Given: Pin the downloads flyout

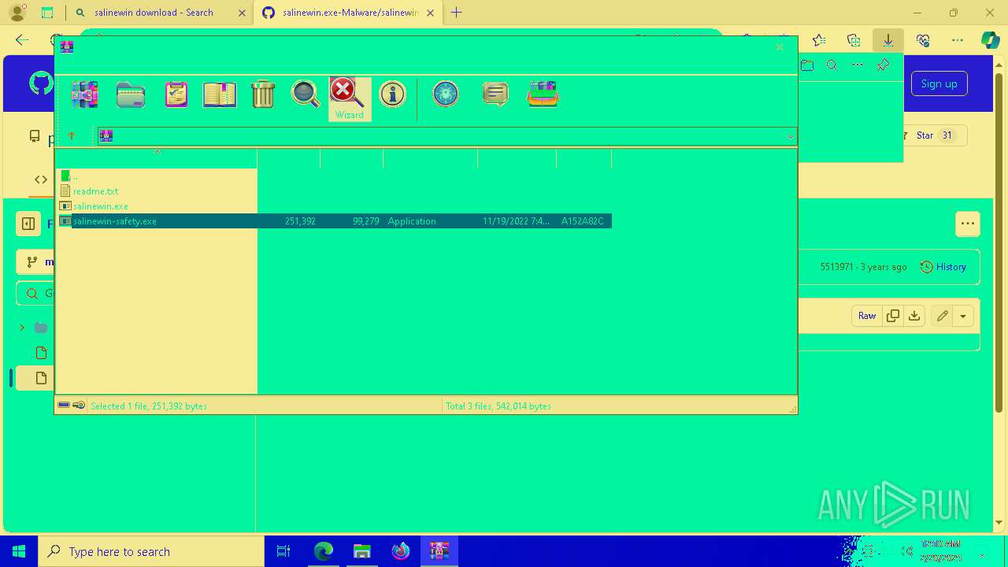Looking at the screenshot, I should (x=883, y=65).
